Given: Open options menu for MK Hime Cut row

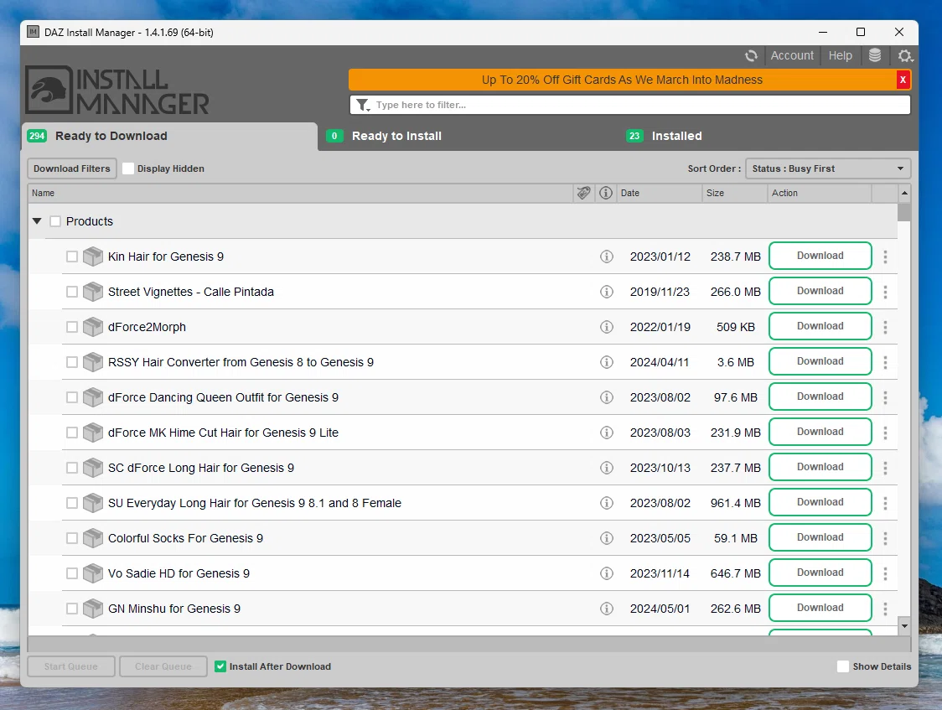Looking at the screenshot, I should 885,433.
